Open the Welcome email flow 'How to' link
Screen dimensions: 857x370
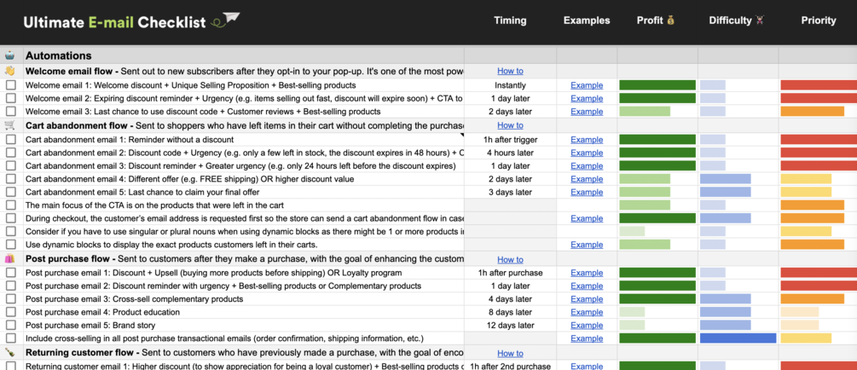pyautogui.click(x=510, y=71)
